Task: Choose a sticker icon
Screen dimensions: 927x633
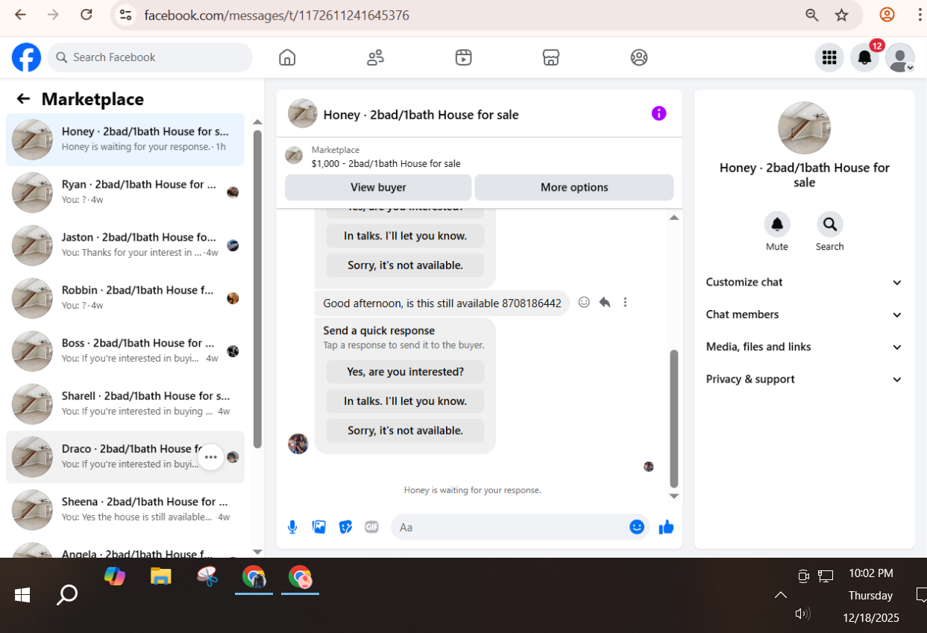Action: pos(345,527)
